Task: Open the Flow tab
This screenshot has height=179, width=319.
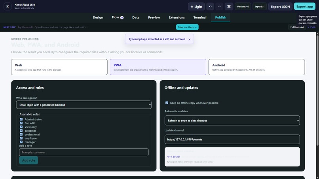Action: (x=118, y=17)
